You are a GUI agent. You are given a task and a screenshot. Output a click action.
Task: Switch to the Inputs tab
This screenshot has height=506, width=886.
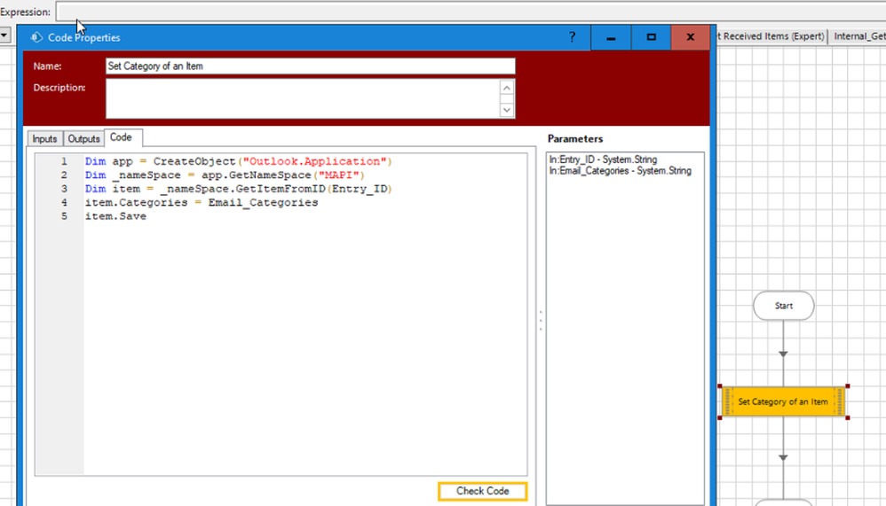tap(44, 138)
